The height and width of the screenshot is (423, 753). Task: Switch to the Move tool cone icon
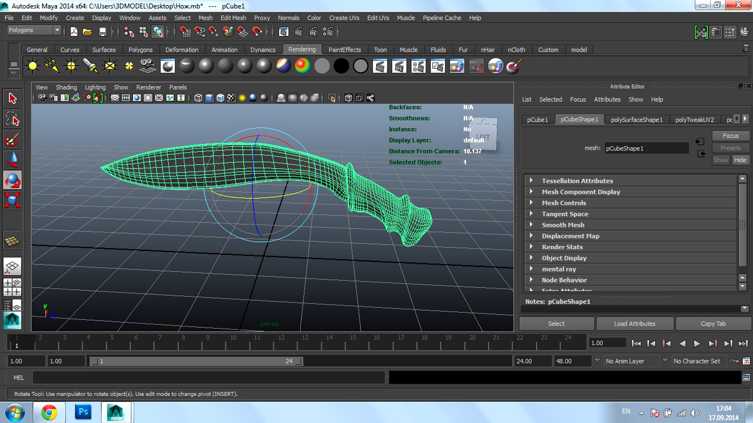pos(12,160)
